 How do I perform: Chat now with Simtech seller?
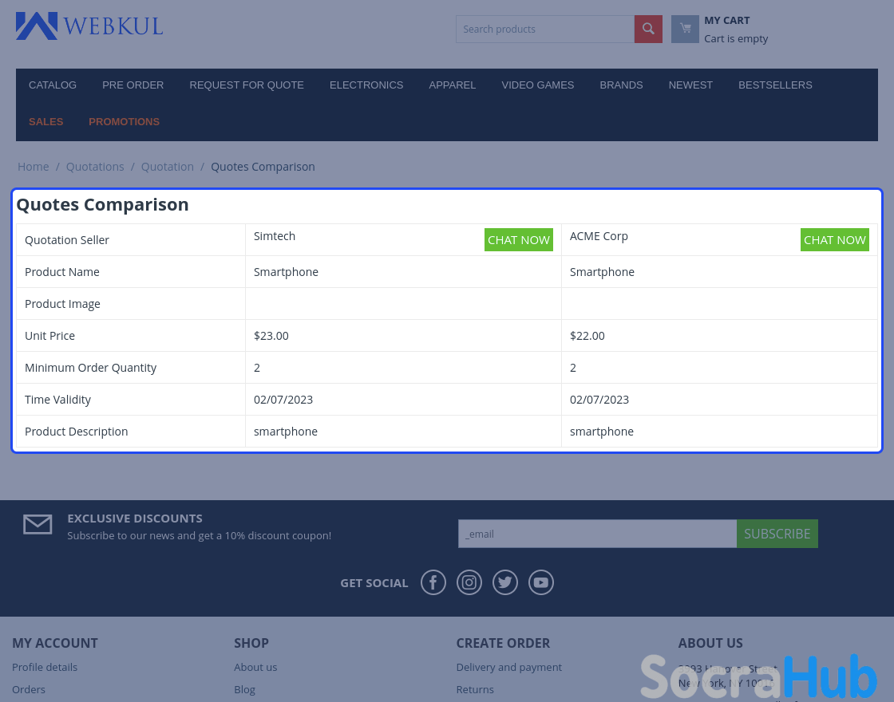click(519, 240)
